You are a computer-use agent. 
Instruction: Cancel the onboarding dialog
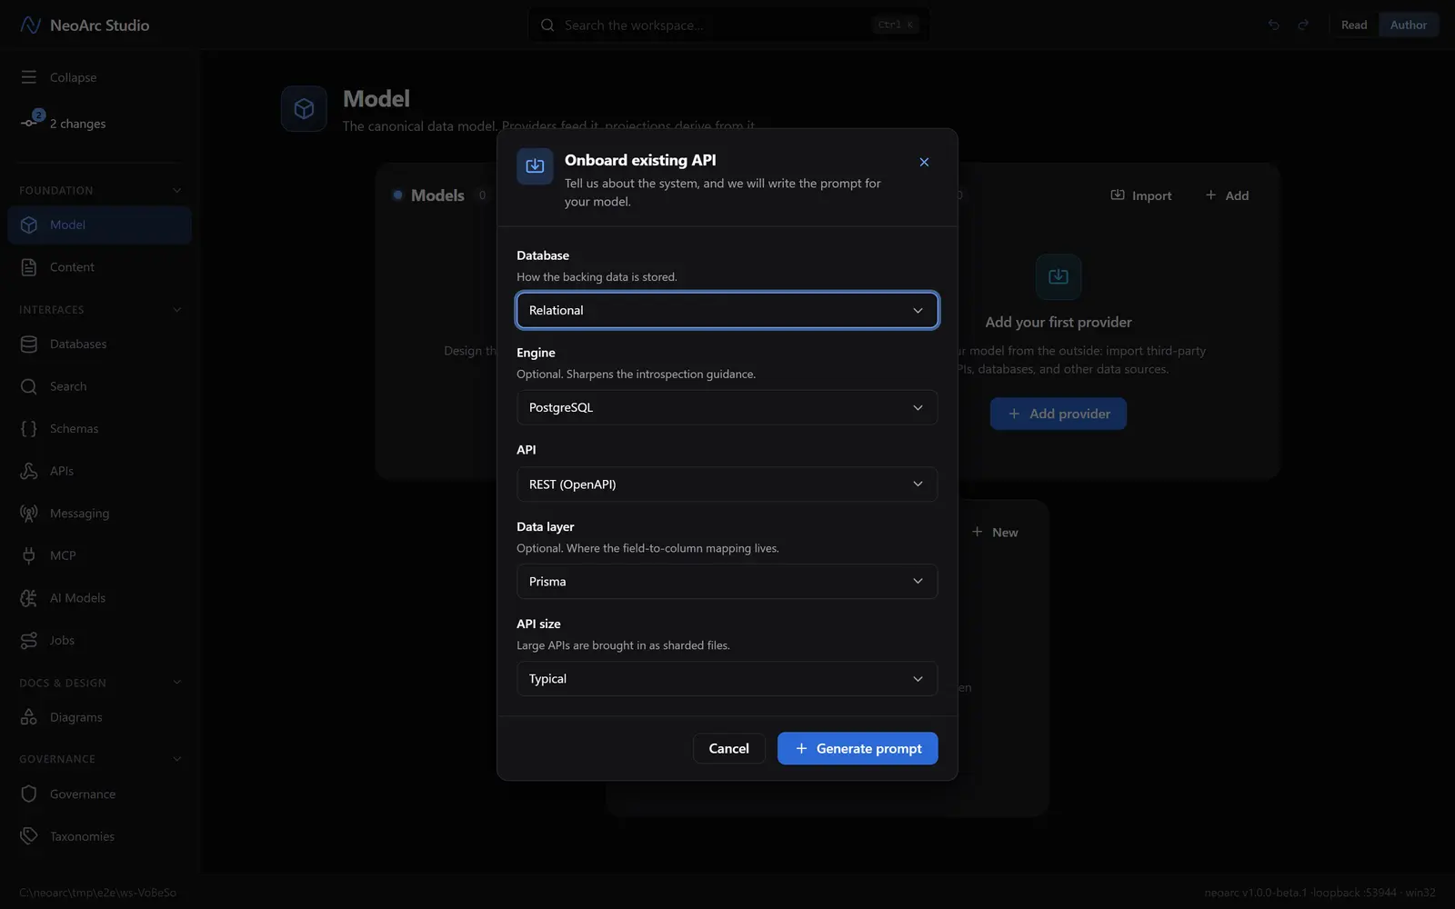[729, 748]
